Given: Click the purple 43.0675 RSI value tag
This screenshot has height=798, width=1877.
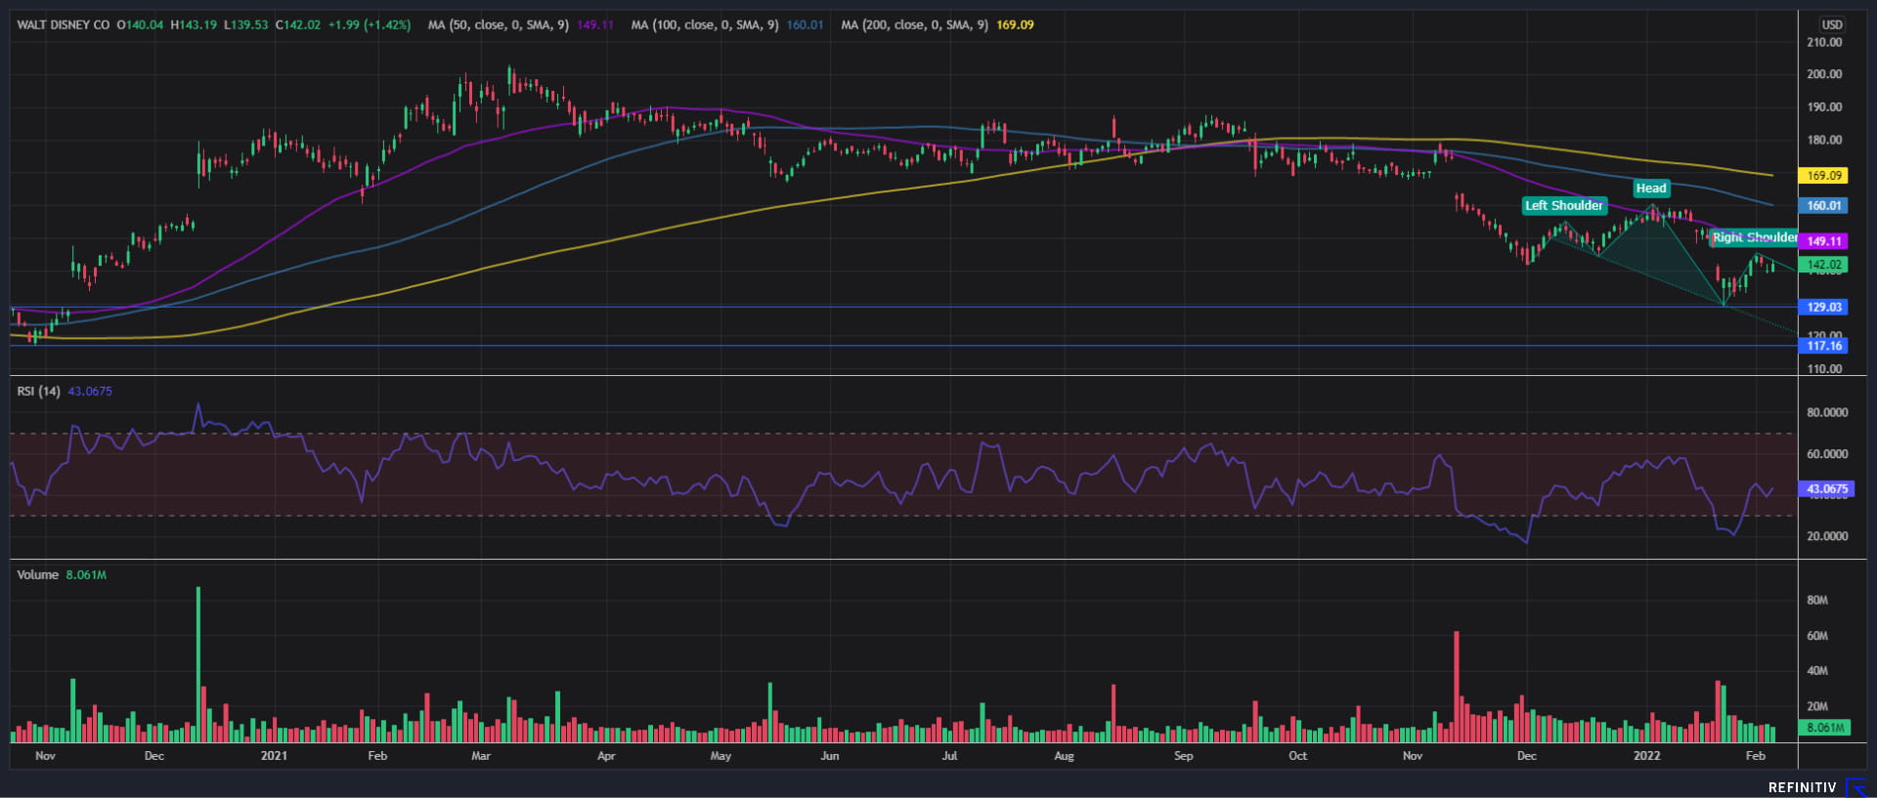Looking at the screenshot, I should pyautogui.click(x=1826, y=488).
